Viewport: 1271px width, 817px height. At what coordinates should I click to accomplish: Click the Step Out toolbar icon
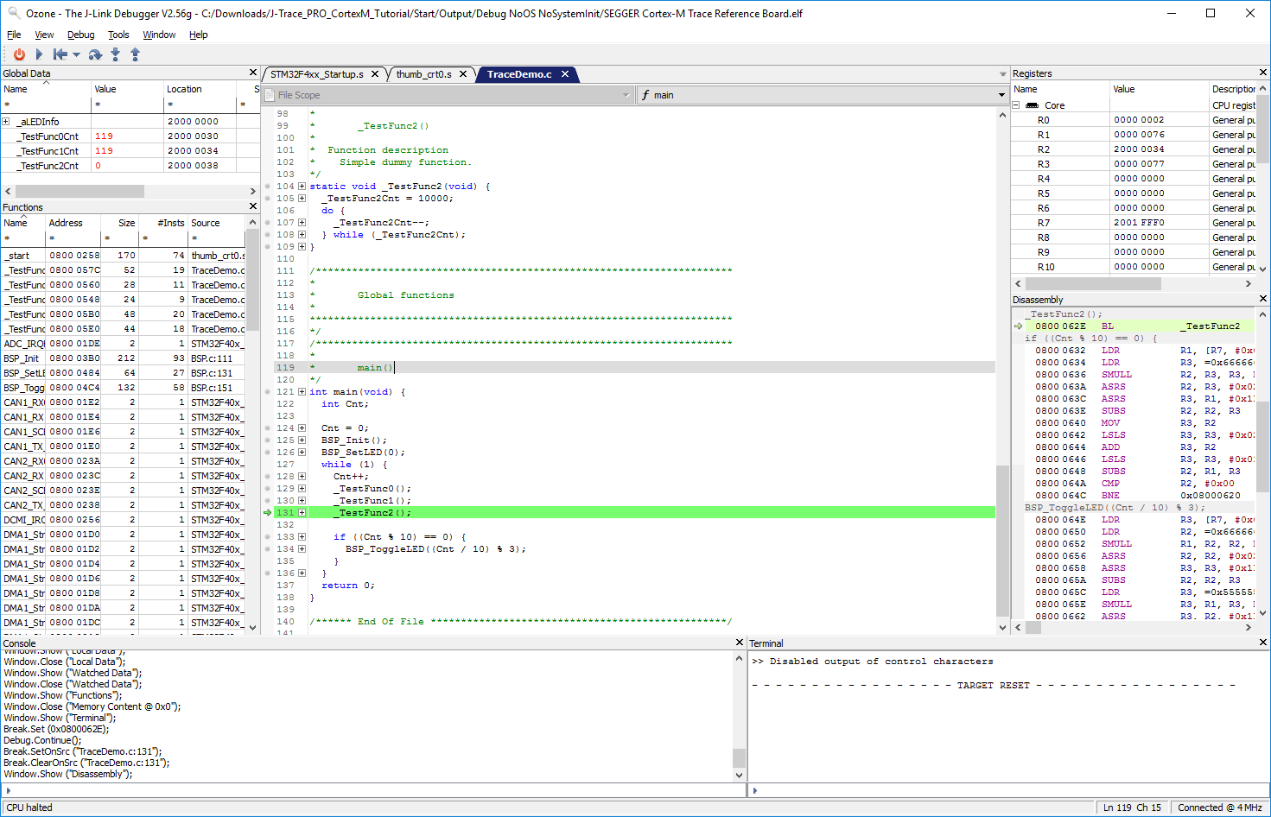pos(135,54)
